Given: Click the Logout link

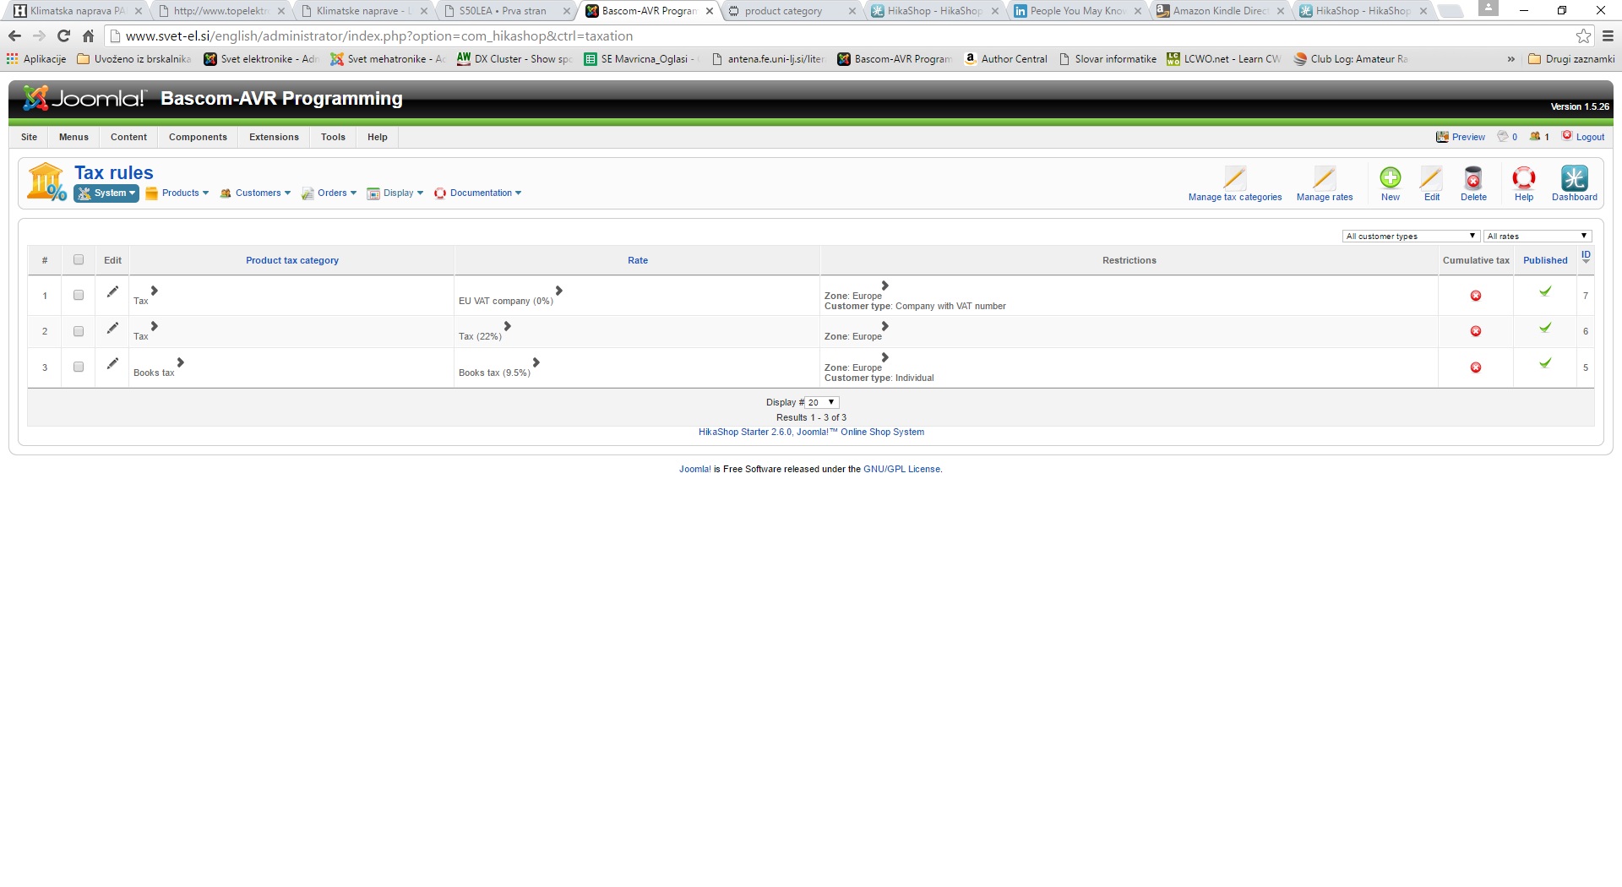Looking at the screenshot, I should coord(1583,137).
